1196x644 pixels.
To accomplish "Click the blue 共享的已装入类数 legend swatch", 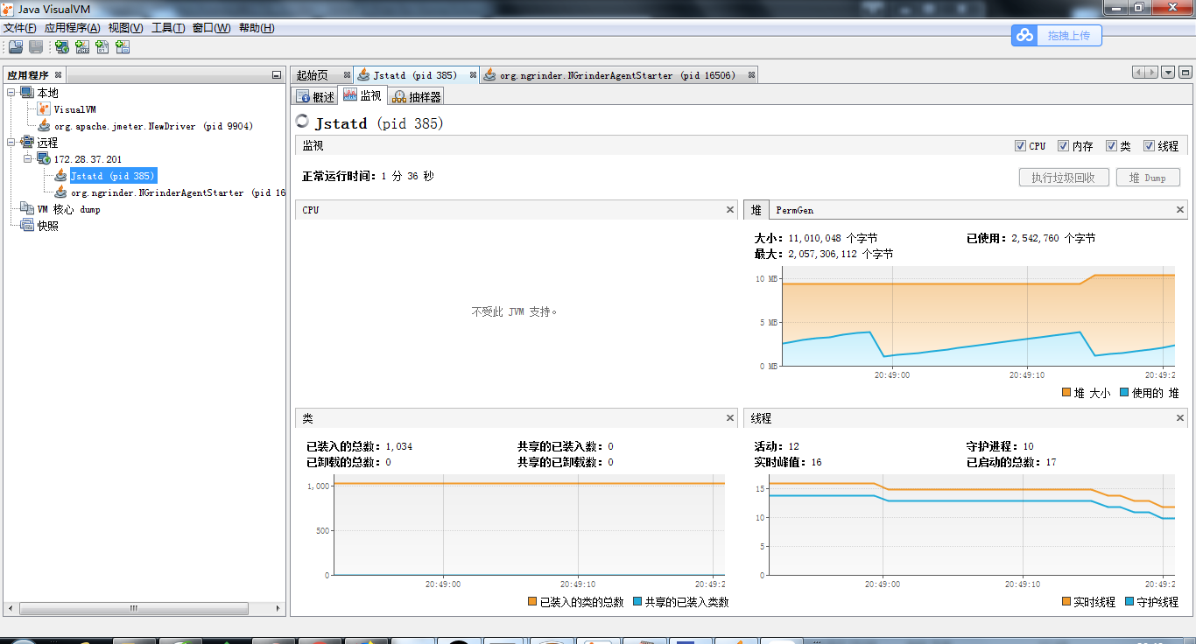I will [637, 601].
